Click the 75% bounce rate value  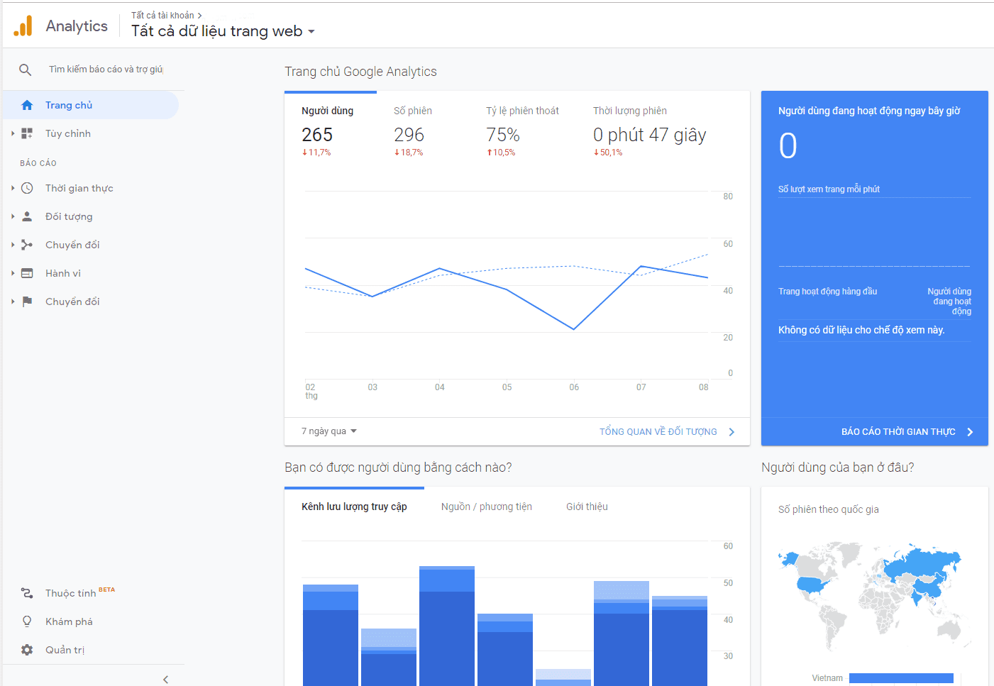point(503,135)
